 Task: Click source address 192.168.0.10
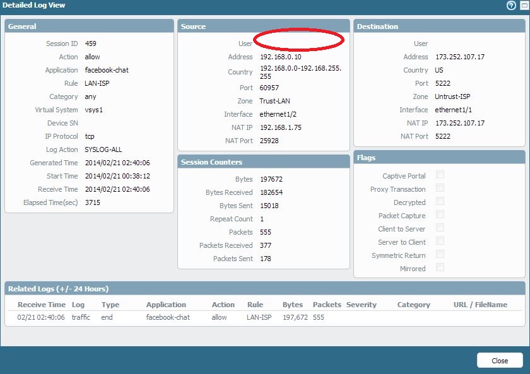281,57
